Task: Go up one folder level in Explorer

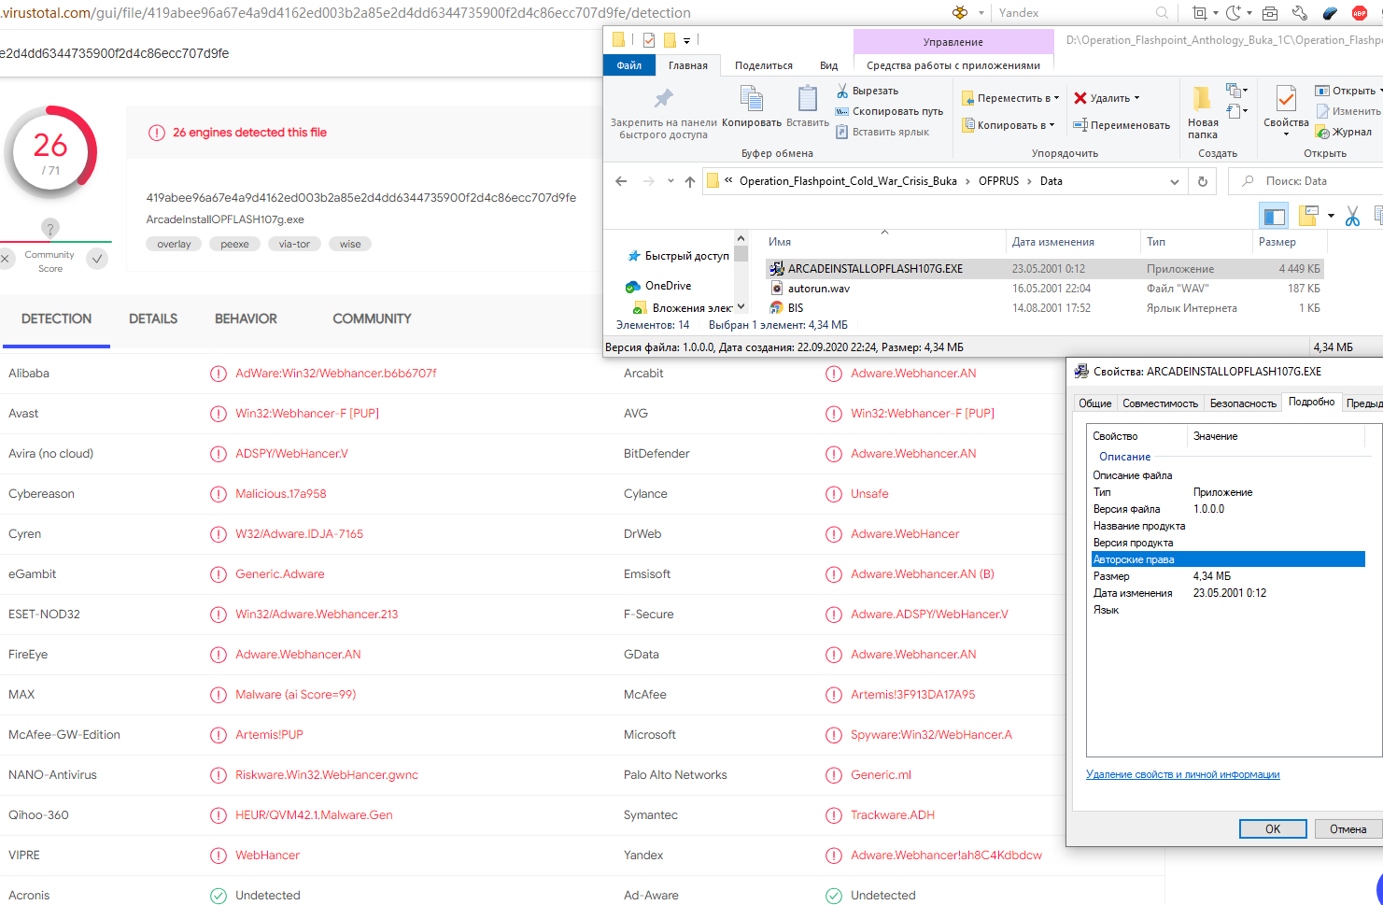Action: (689, 181)
